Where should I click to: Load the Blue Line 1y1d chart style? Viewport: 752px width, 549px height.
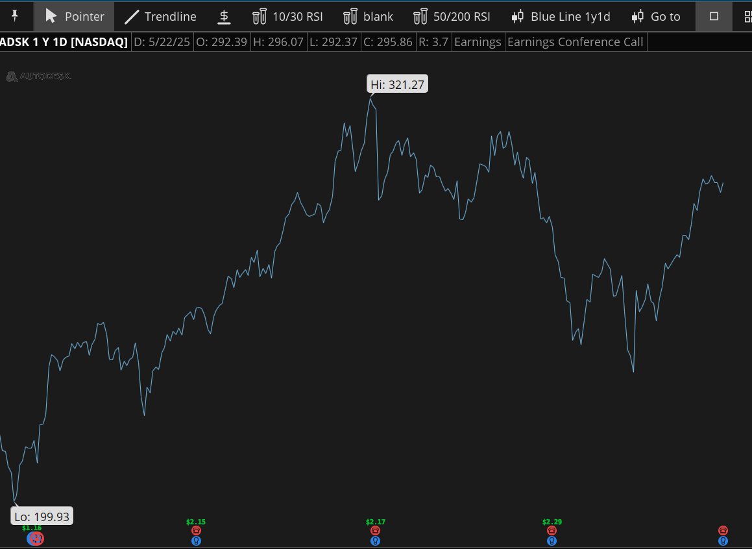coord(561,16)
